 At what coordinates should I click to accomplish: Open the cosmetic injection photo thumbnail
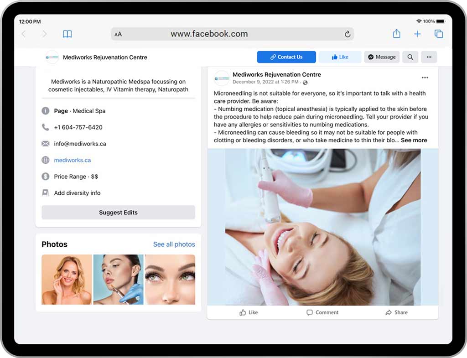[x=118, y=280]
